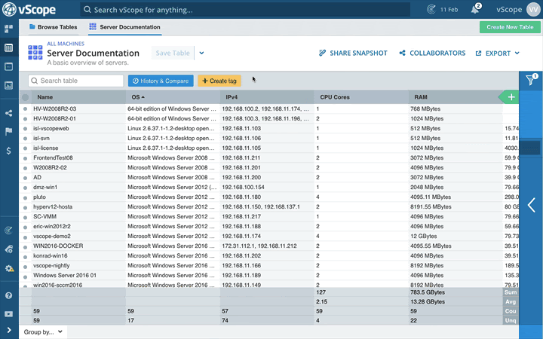Add a column with green plus icon
Viewport: 543px width, 339px height.
pos(511,97)
